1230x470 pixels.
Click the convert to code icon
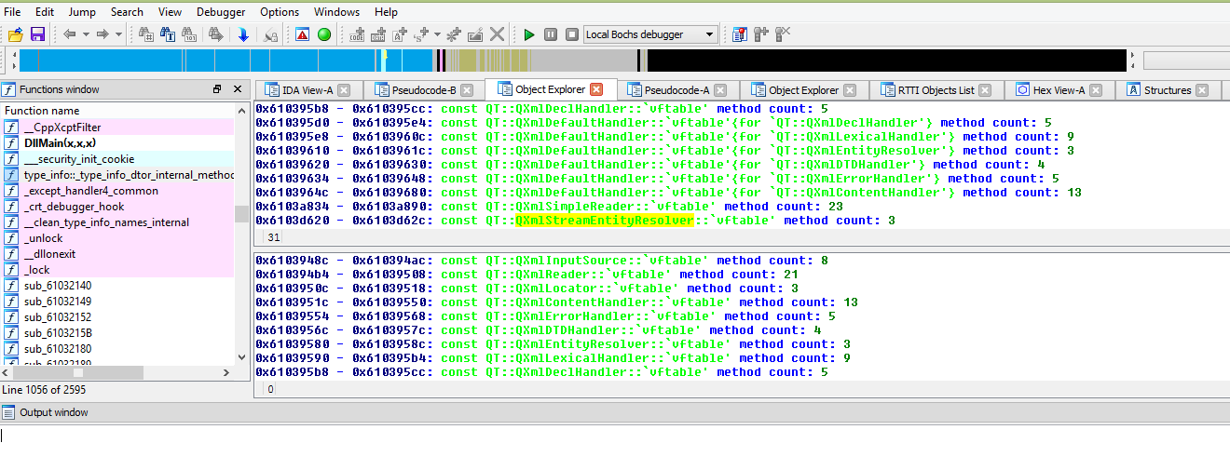point(357,34)
